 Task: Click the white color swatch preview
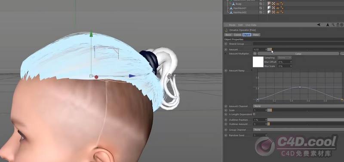[258, 62]
